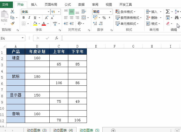Apply cell borders icon

24,24
